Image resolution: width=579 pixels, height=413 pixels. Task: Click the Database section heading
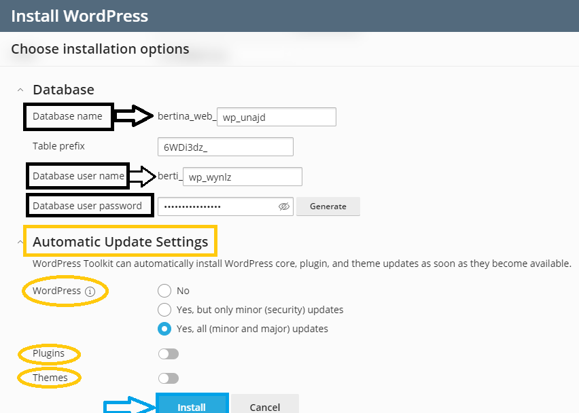click(x=63, y=90)
